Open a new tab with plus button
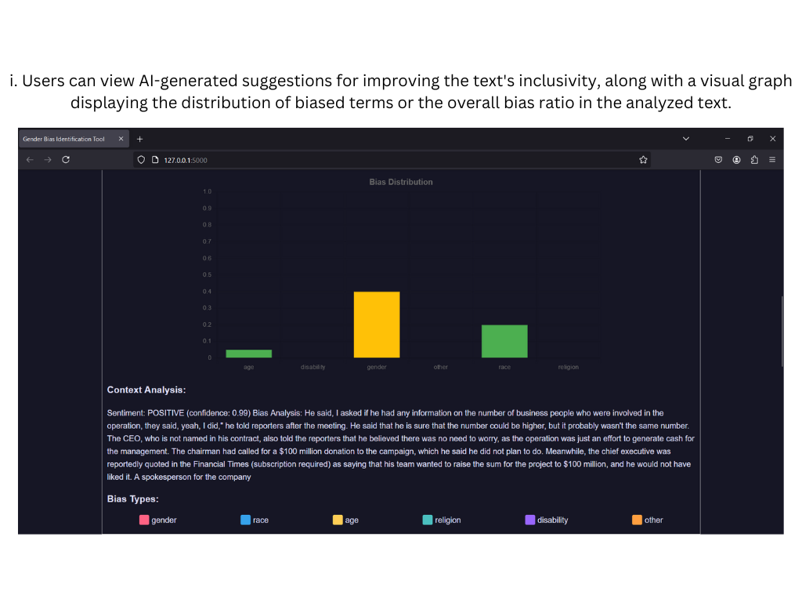802x602 pixels. [139, 139]
